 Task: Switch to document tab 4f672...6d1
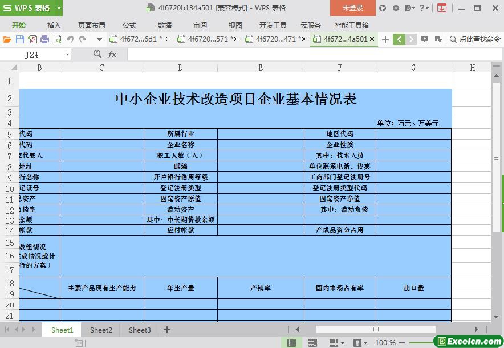pos(137,39)
